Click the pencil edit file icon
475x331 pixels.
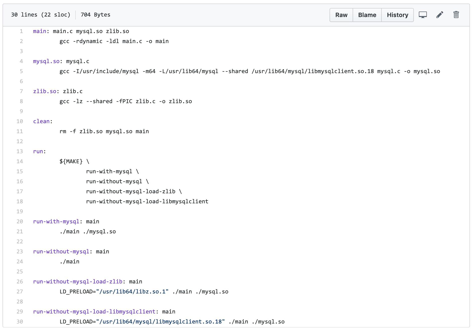coord(440,15)
